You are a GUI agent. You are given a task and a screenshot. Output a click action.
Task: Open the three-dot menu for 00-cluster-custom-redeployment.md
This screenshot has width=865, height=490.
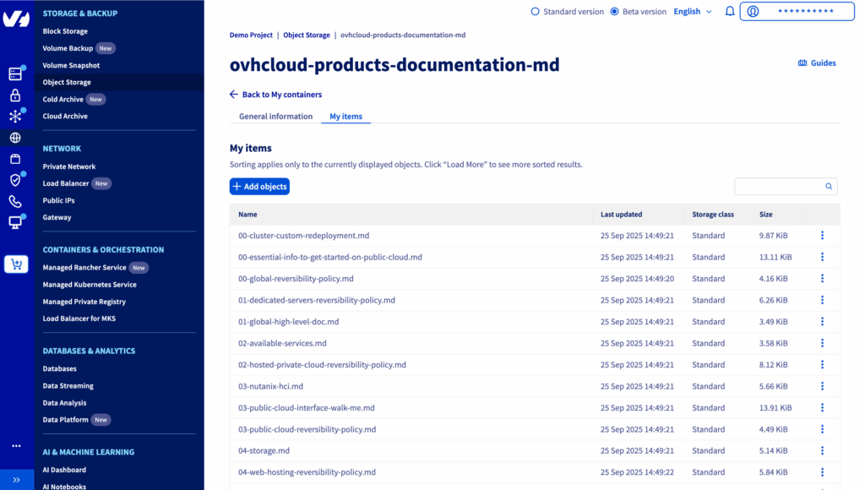[822, 236]
